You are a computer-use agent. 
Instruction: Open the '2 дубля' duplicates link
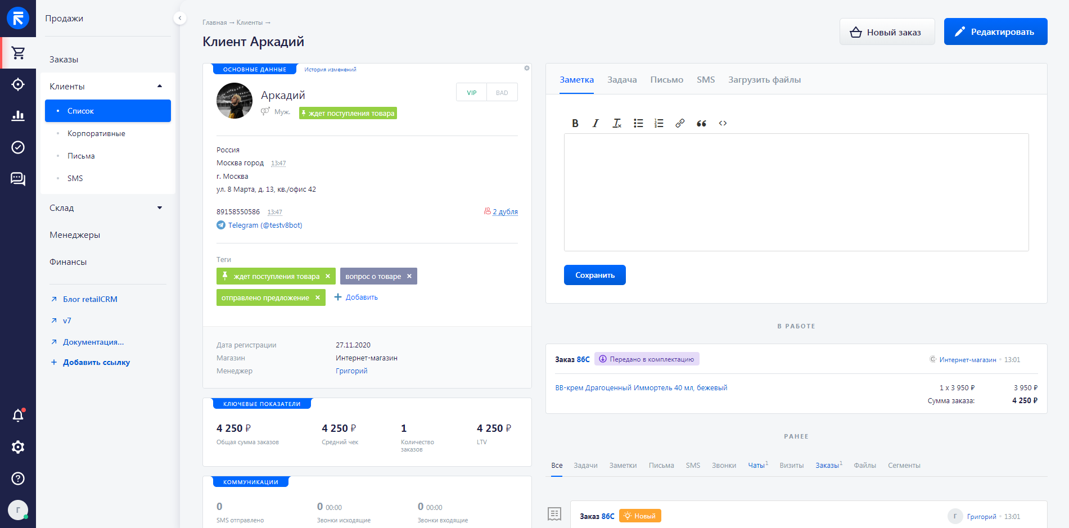(504, 212)
